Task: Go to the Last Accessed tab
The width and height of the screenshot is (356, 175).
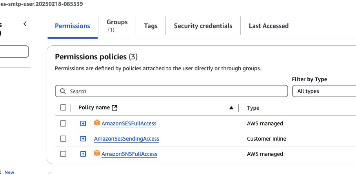Action: click(269, 26)
